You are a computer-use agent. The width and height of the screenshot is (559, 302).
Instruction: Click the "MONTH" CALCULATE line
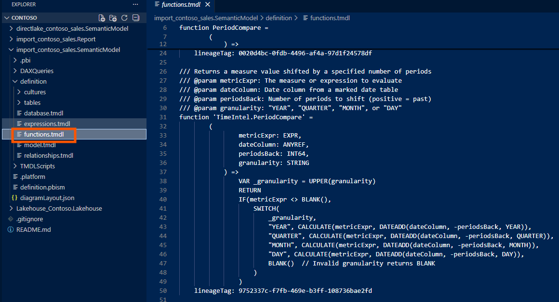tap(403, 245)
